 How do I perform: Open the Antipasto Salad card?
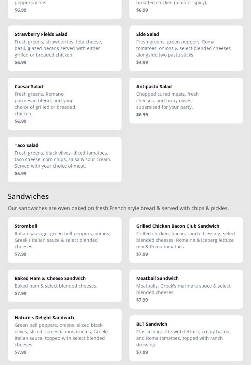point(186,100)
